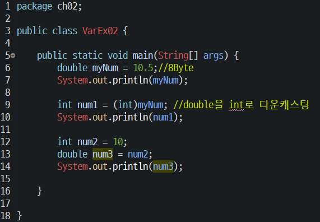Click the static keyword
Image resolution: width=320 pixels, height=222 pixels.
(x=87, y=55)
